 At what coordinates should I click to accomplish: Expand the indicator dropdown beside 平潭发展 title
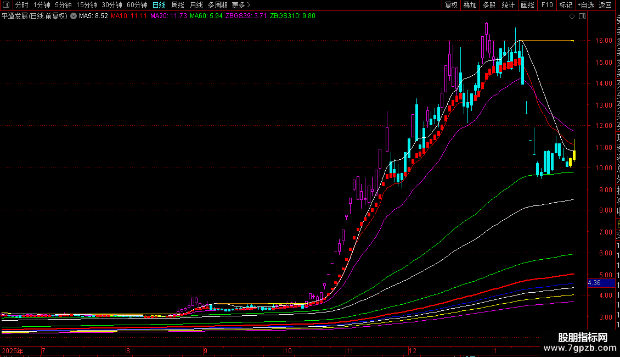coord(74,16)
